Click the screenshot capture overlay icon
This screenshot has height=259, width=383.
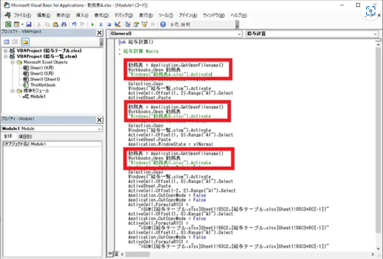pos(371,11)
